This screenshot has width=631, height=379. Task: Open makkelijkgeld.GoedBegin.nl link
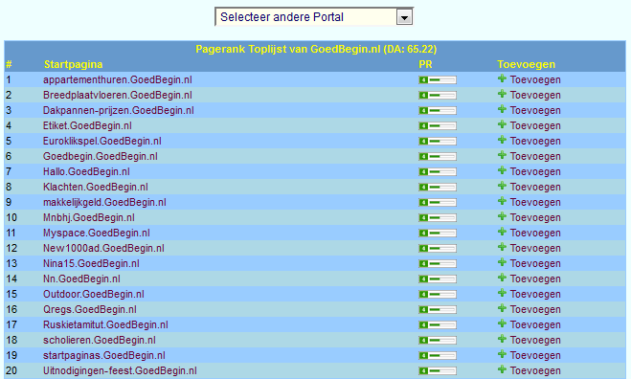[104, 202]
